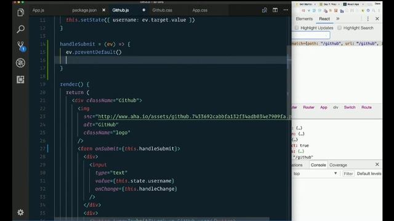Select the Router breadcrumb in React DevTools
This screenshot has height=221, width=394.
point(308,107)
